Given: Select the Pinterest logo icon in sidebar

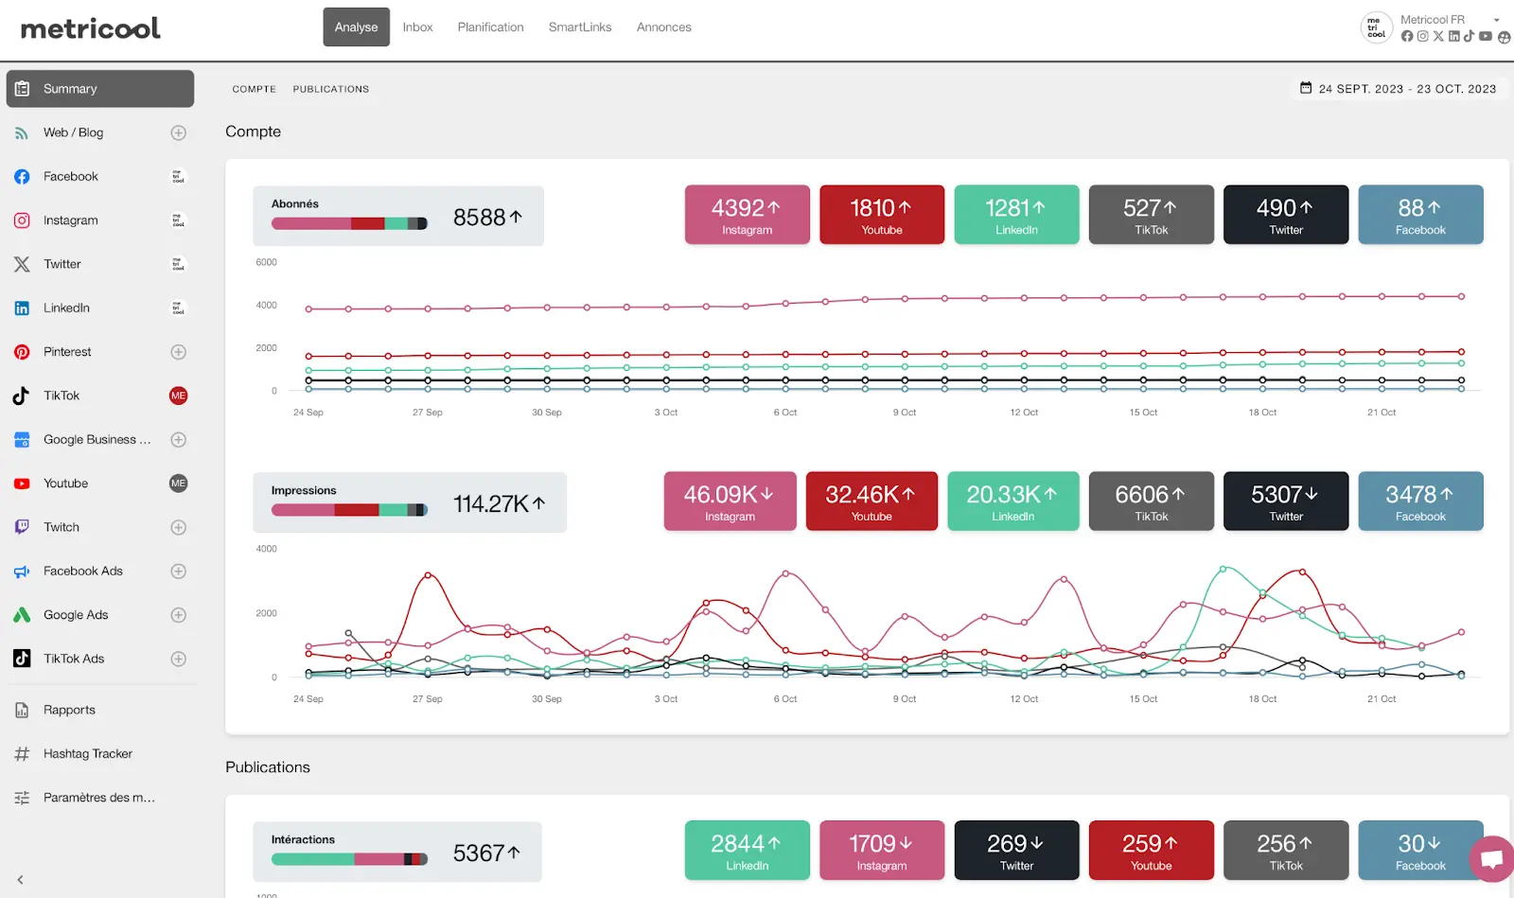Looking at the screenshot, I should 22,352.
